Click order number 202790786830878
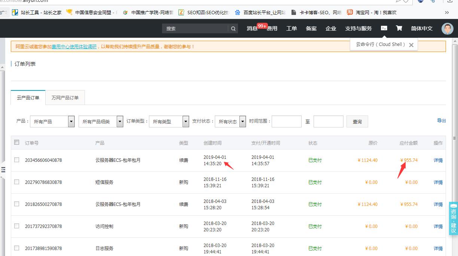The width and height of the screenshot is (458, 256). tap(43, 182)
